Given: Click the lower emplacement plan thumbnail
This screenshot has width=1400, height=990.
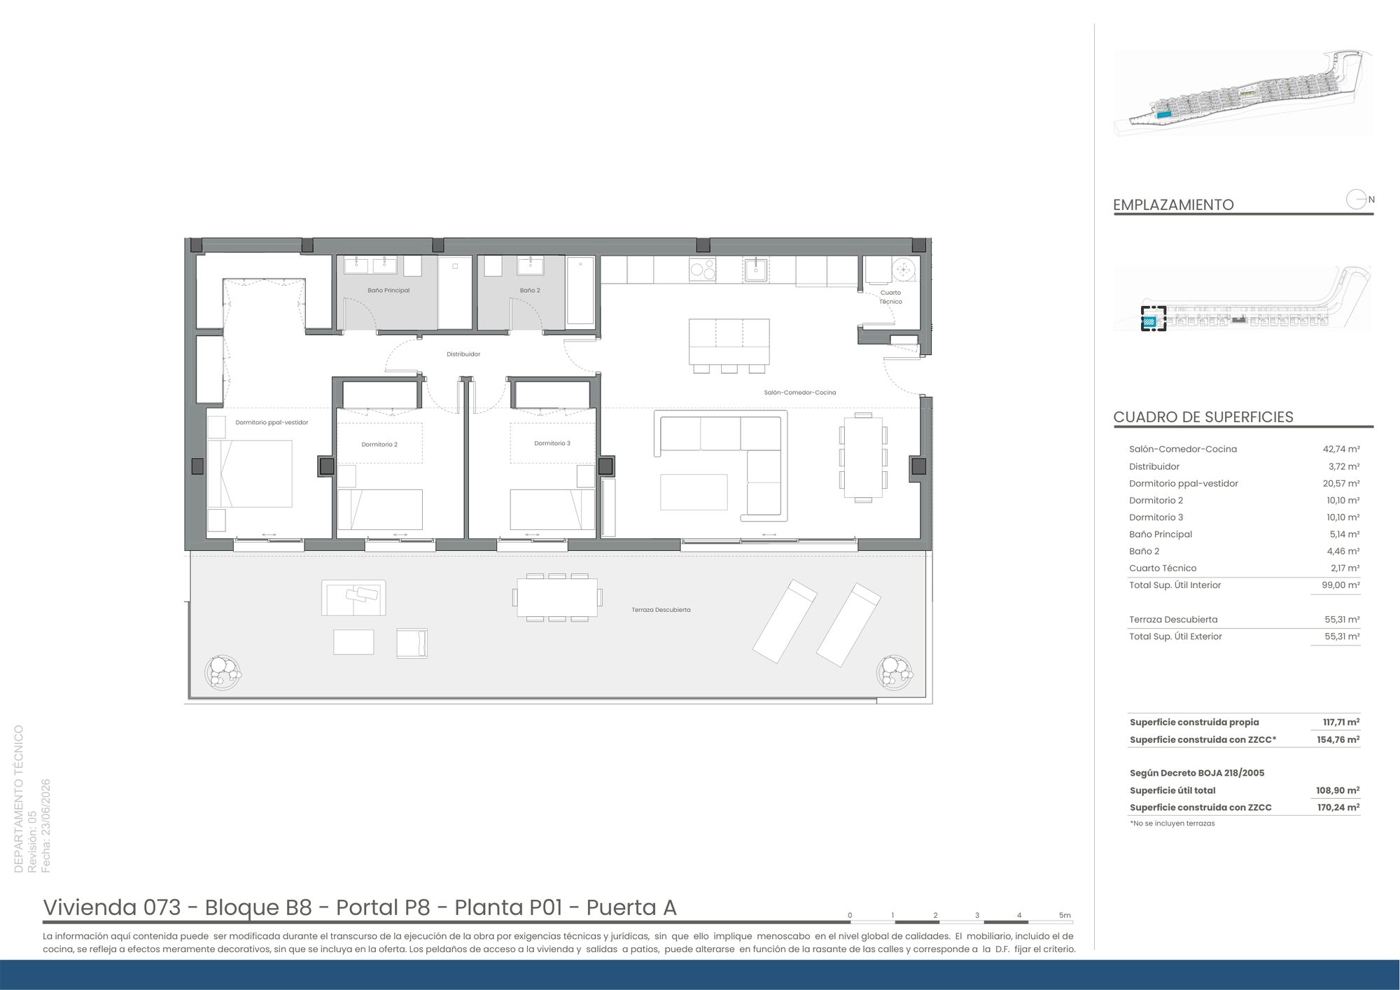Looking at the screenshot, I should 1243,299.
